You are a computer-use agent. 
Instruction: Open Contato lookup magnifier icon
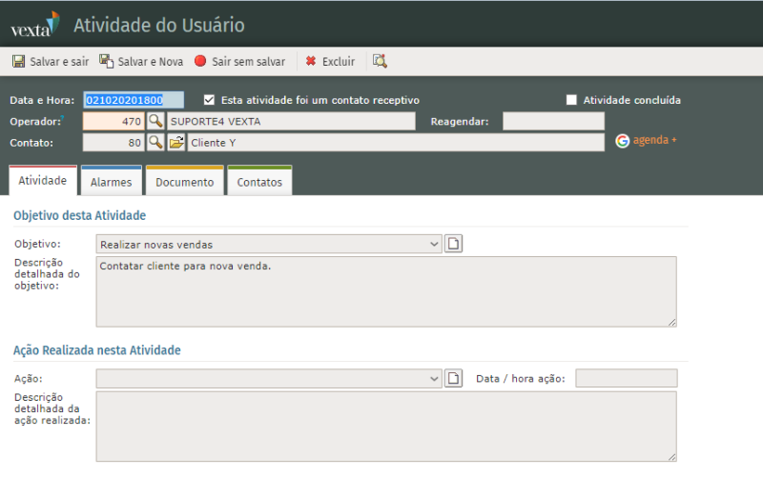click(155, 142)
